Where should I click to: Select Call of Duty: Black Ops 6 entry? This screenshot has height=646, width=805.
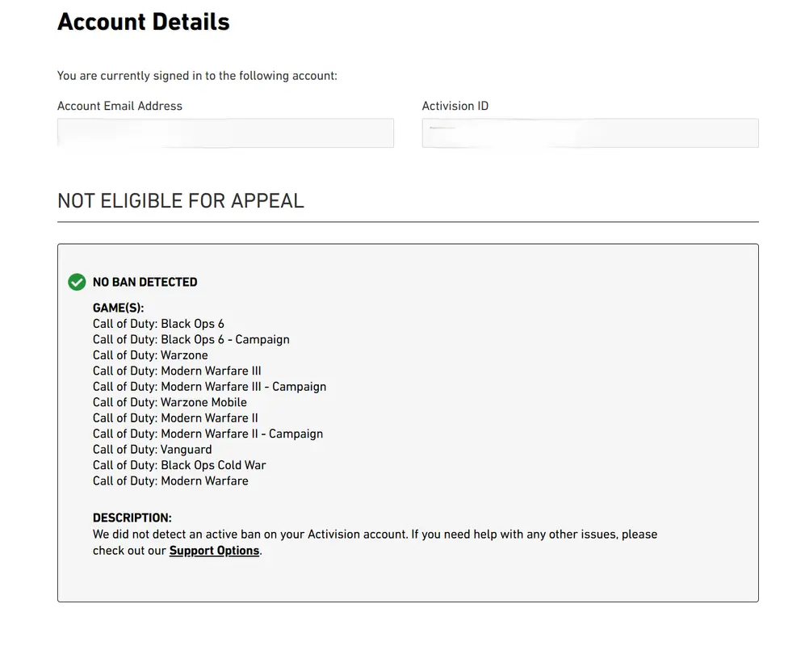(x=158, y=324)
